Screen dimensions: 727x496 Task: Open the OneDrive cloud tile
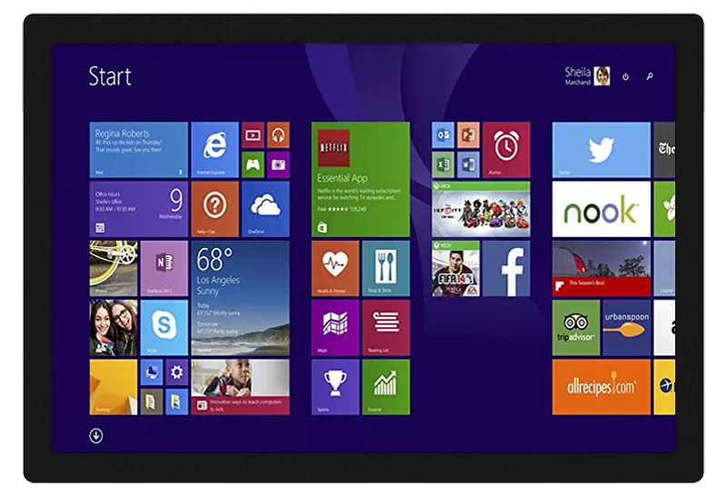(265, 208)
